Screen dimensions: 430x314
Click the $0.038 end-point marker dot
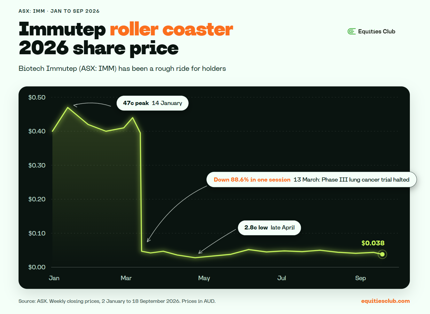pyautogui.click(x=382, y=254)
